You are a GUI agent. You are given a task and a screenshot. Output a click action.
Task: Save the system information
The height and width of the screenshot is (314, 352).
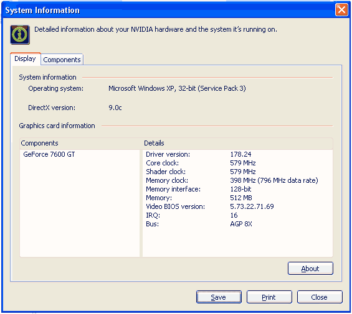coord(219,297)
